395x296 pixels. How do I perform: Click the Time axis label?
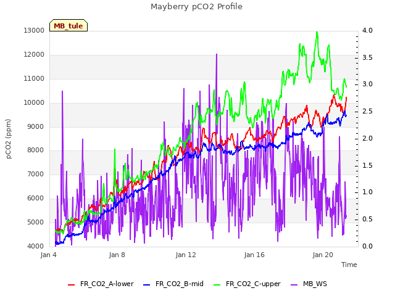349,265
